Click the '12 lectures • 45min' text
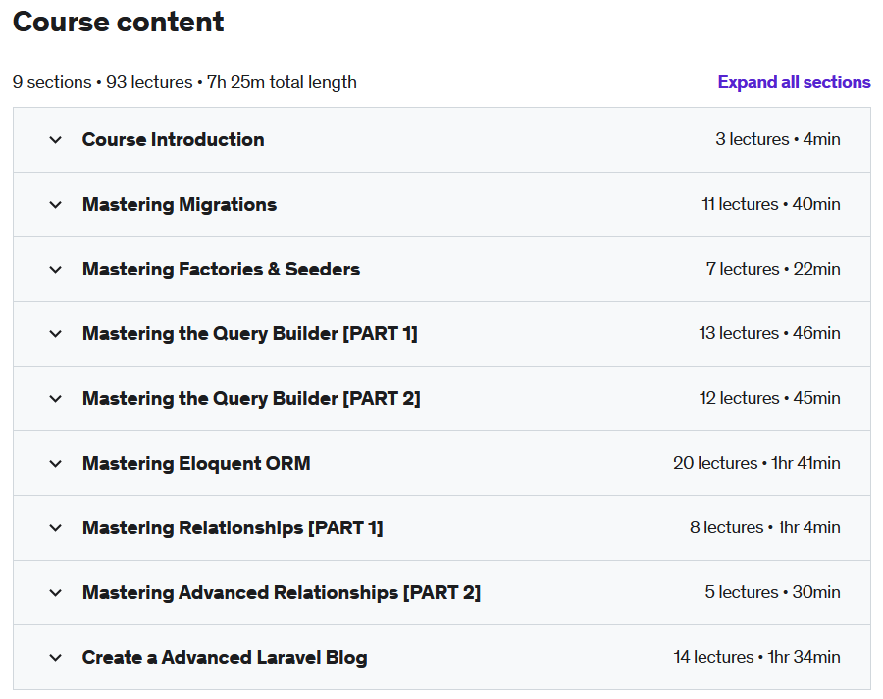The width and height of the screenshot is (883, 699). tap(770, 398)
